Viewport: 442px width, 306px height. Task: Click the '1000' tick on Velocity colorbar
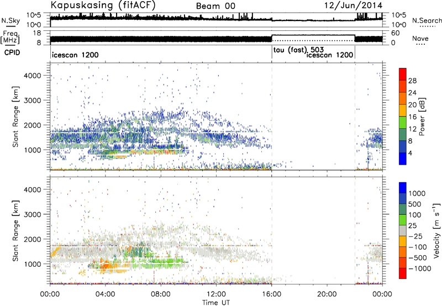click(x=417, y=193)
